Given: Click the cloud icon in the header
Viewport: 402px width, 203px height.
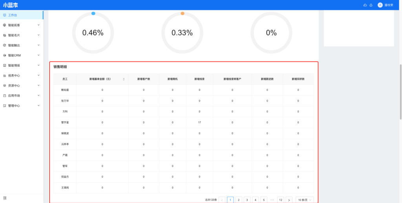Looking at the screenshot, I should click(x=365, y=5).
